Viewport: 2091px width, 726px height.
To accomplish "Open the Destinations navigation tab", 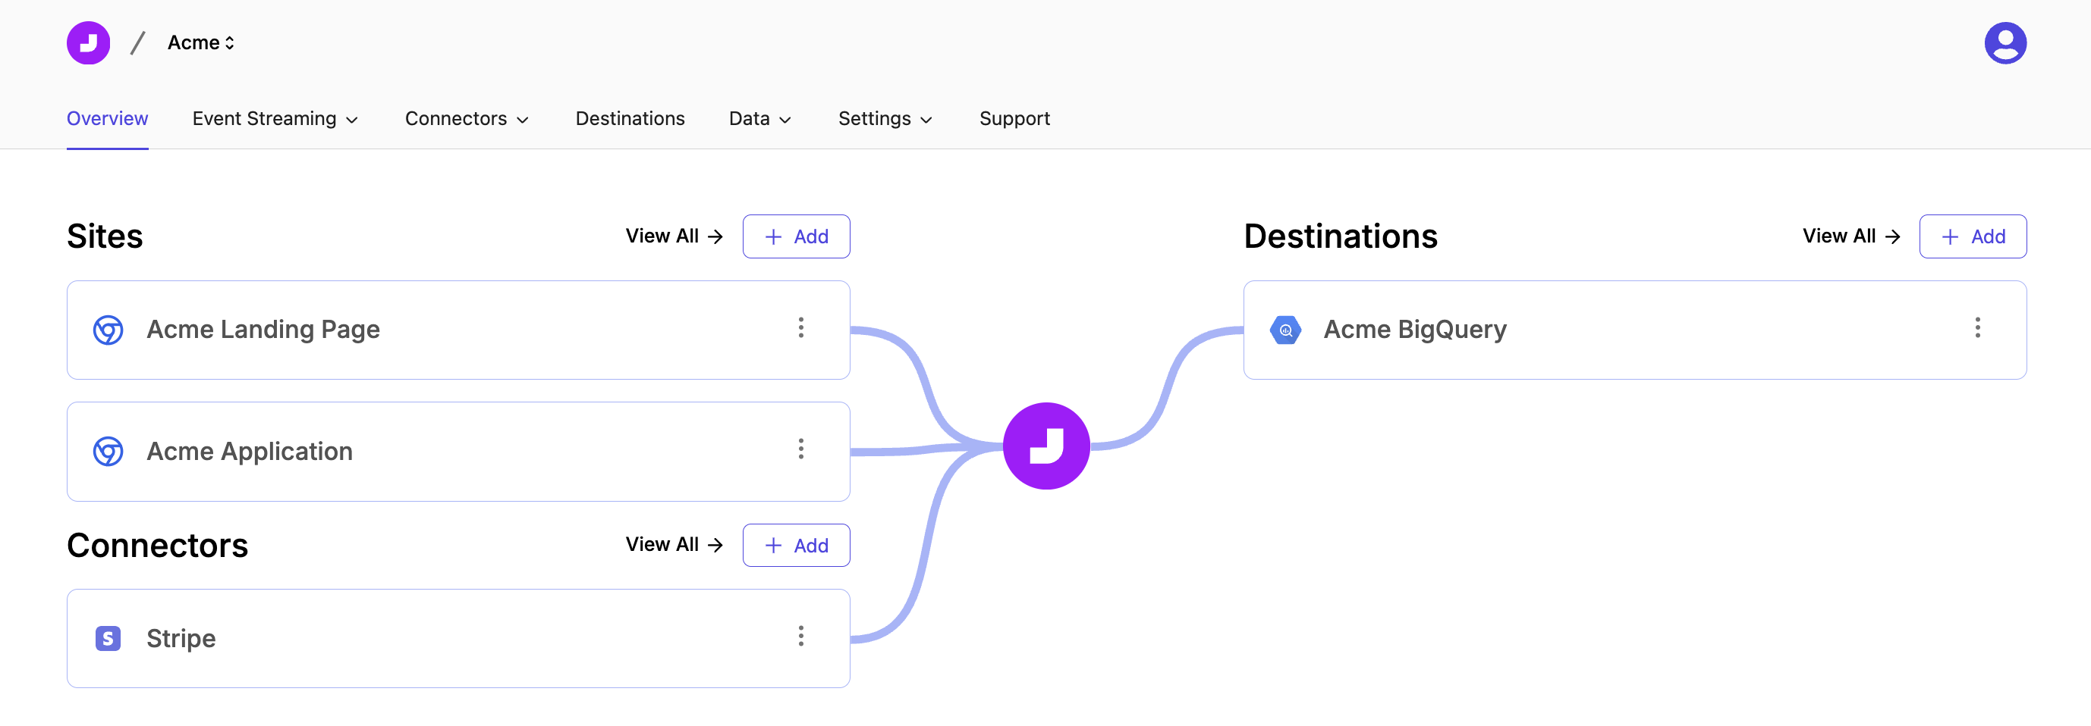I will 630,118.
